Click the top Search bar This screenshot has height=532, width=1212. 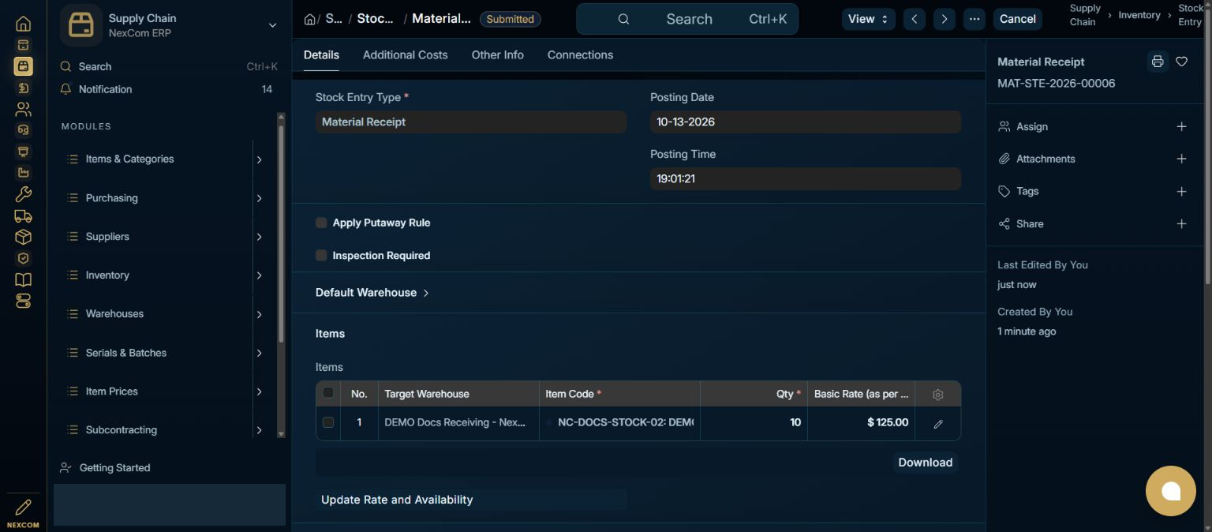tap(687, 19)
